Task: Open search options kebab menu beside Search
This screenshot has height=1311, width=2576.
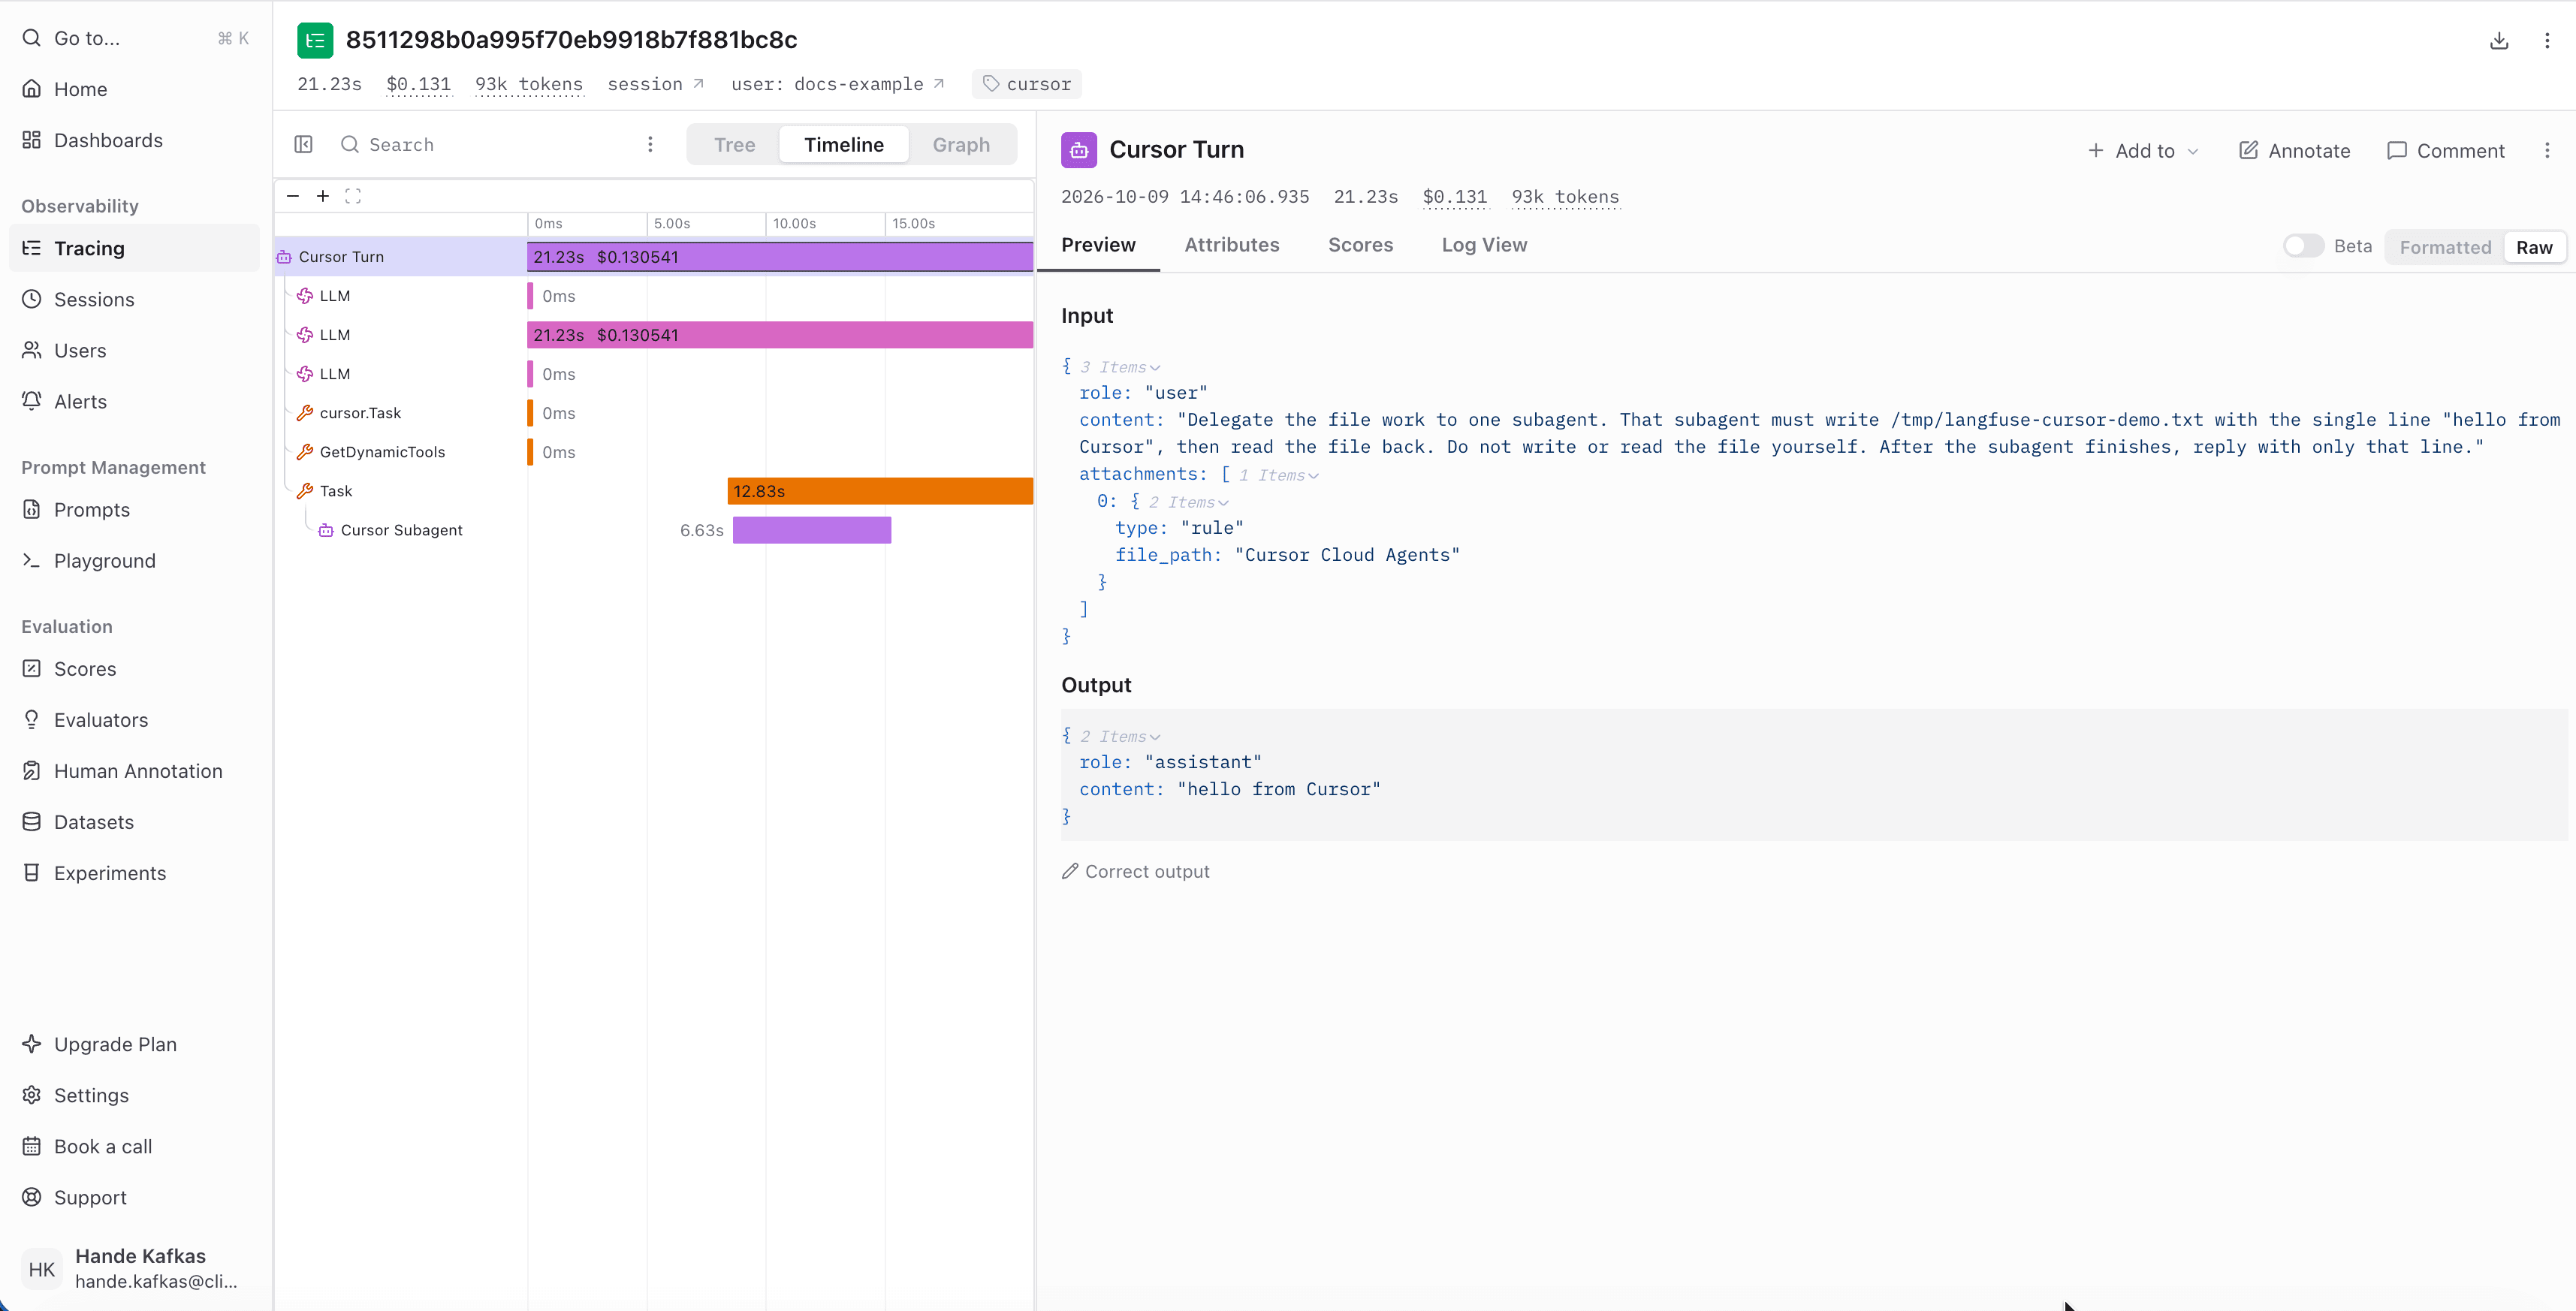Action: coord(650,144)
